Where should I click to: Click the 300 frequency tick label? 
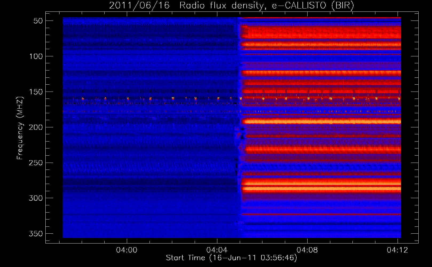tap(36, 198)
